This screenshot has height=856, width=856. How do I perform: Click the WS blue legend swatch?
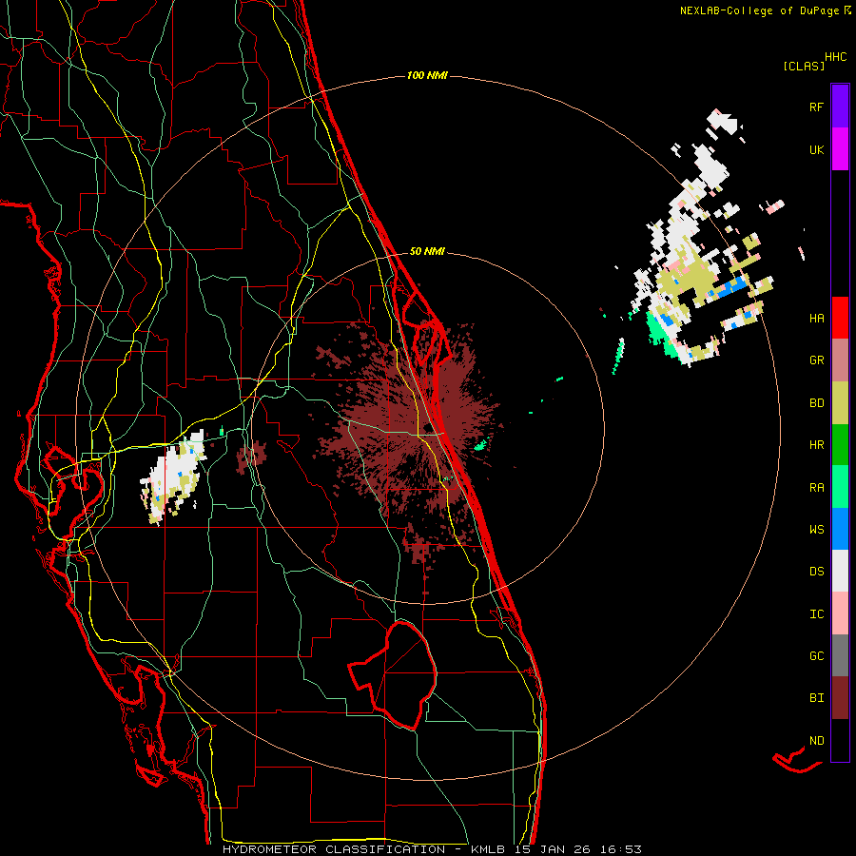pos(840,529)
